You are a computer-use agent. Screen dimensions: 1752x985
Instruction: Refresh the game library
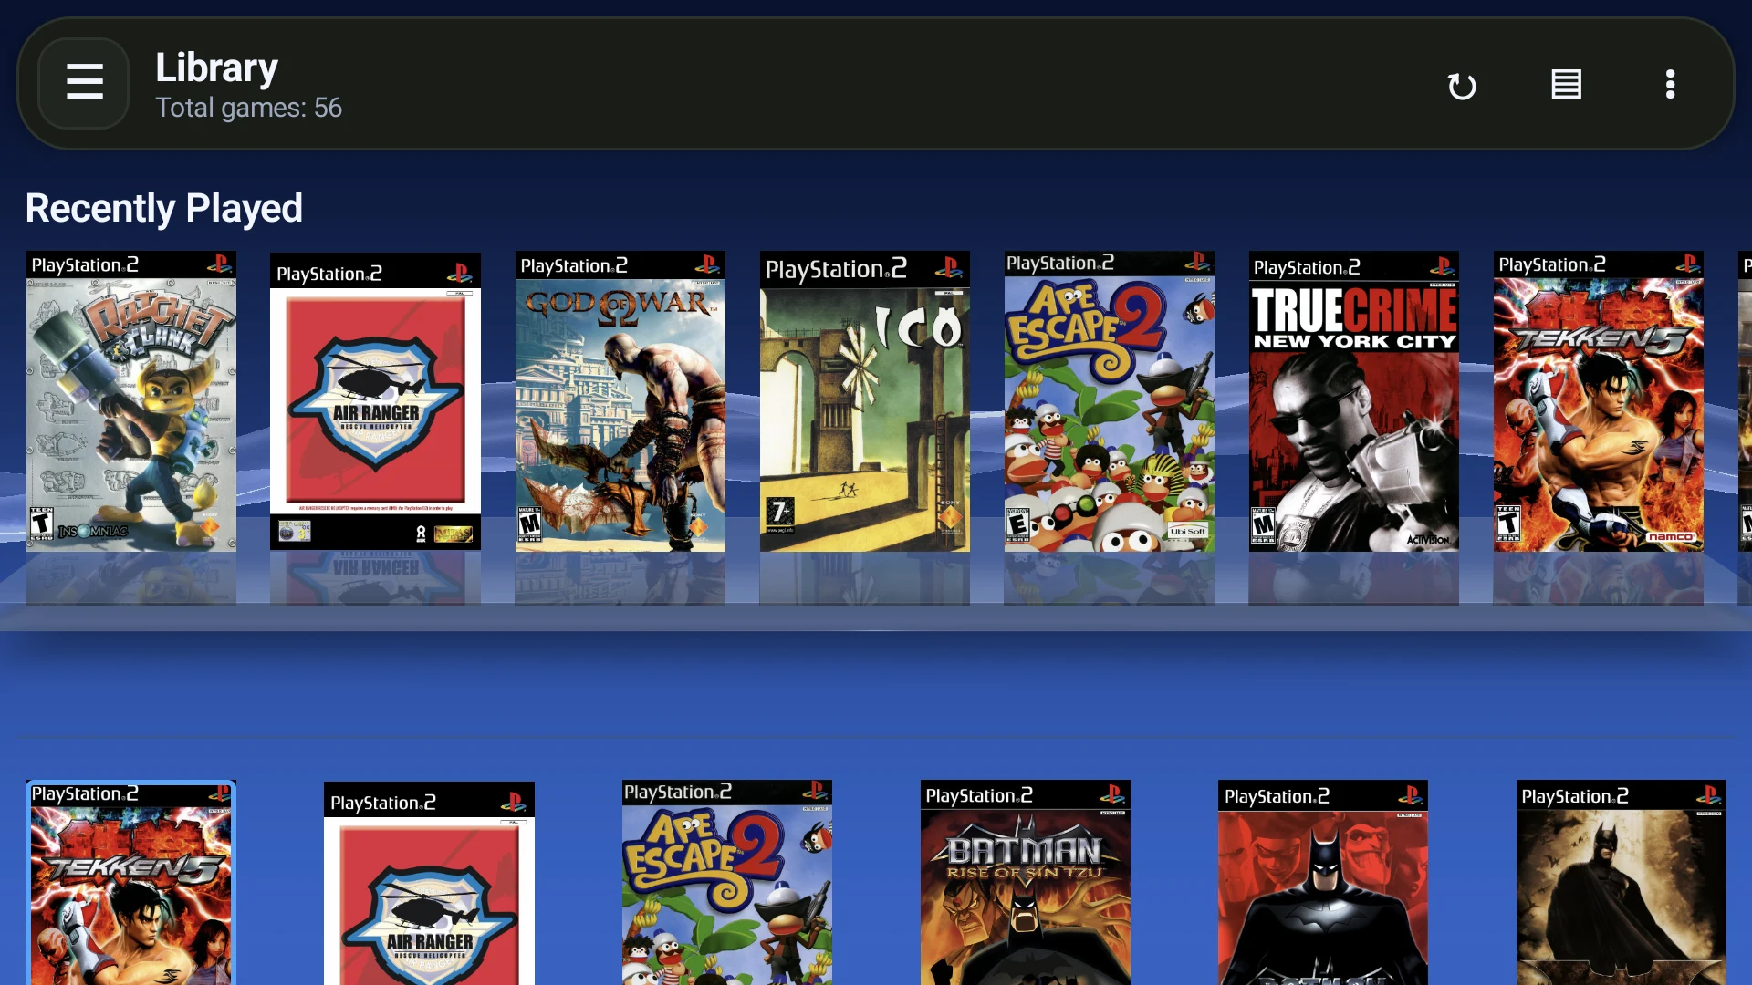1462,86
